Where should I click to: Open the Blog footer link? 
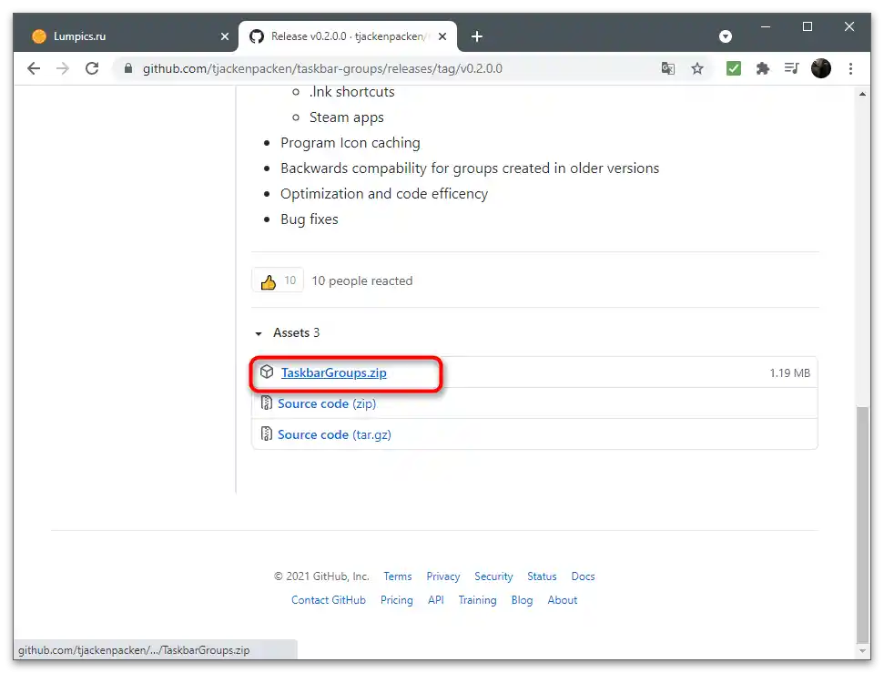[x=522, y=600]
